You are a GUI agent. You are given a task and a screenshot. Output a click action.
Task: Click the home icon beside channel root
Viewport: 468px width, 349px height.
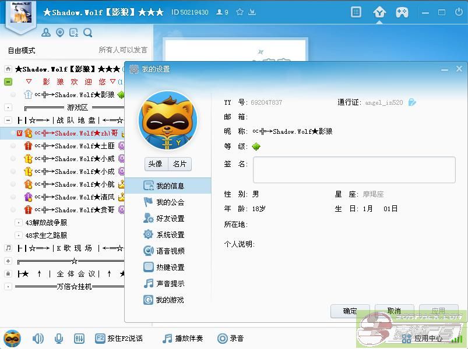pos(8,69)
